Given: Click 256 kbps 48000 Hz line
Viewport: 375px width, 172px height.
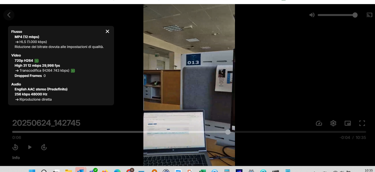Looking at the screenshot, I should pos(31,94).
